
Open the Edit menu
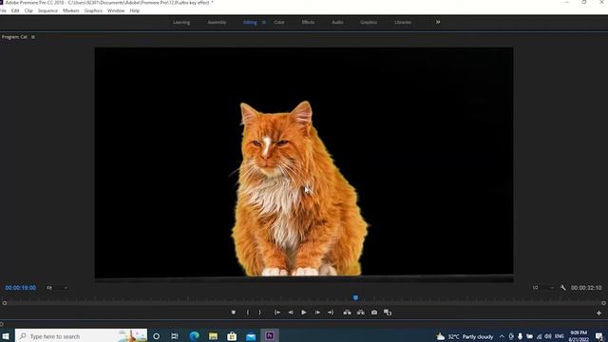(x=15, y=10)
